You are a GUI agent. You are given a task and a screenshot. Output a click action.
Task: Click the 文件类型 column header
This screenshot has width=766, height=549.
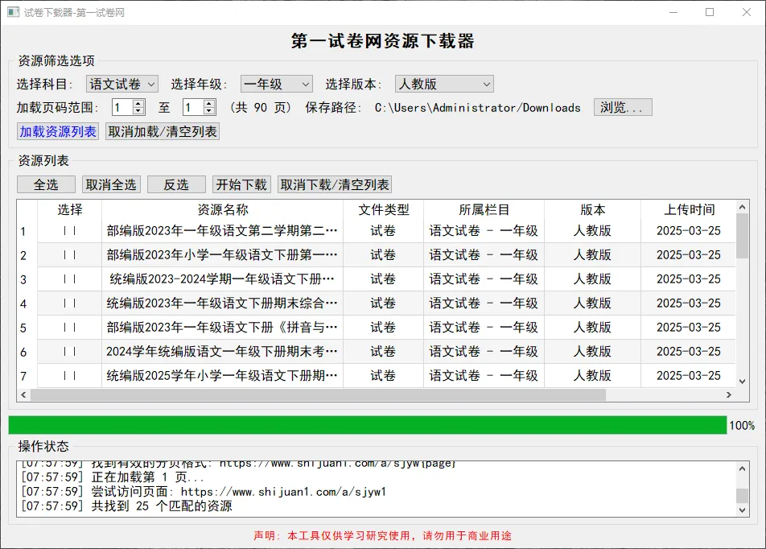click(384, 210)
